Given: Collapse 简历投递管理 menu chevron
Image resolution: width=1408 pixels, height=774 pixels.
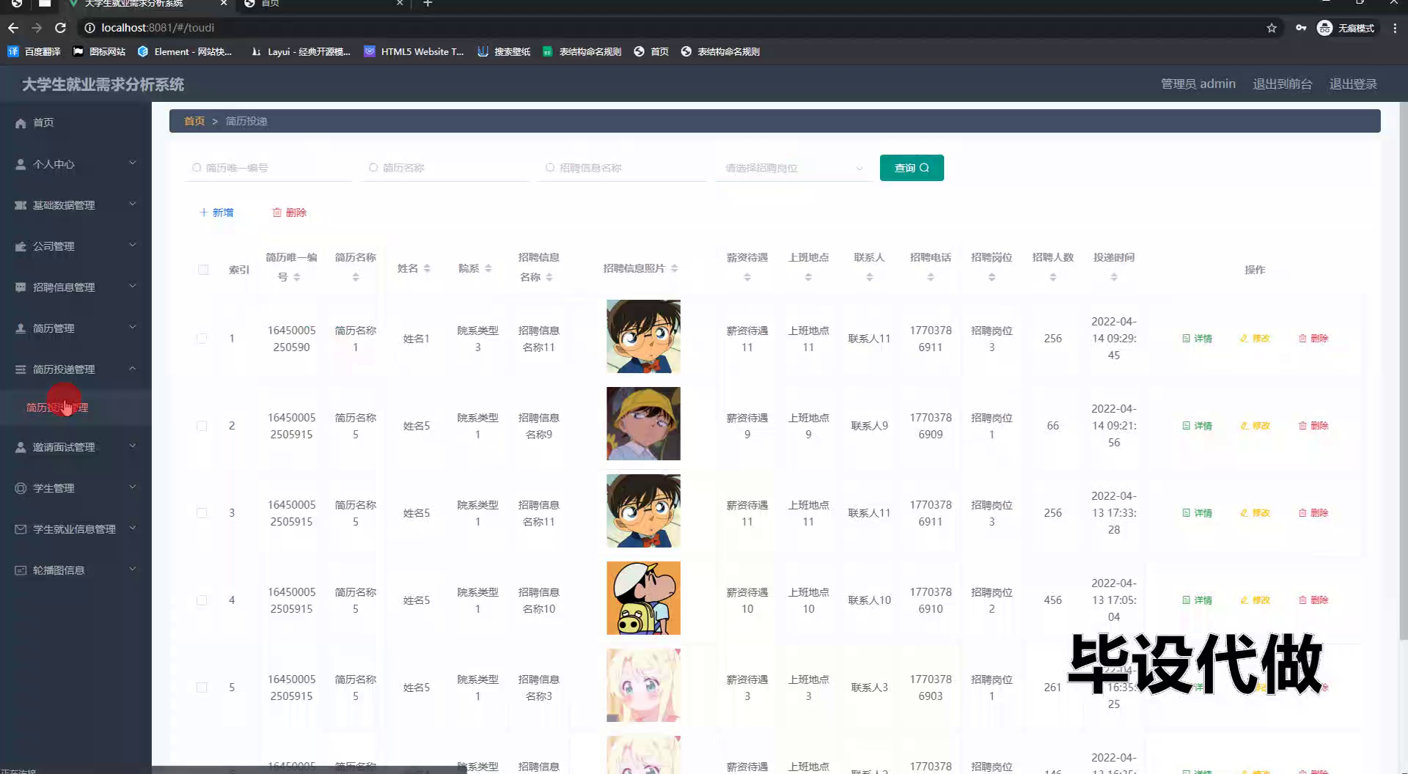Looking at the screenshot, I should point(133,369).
